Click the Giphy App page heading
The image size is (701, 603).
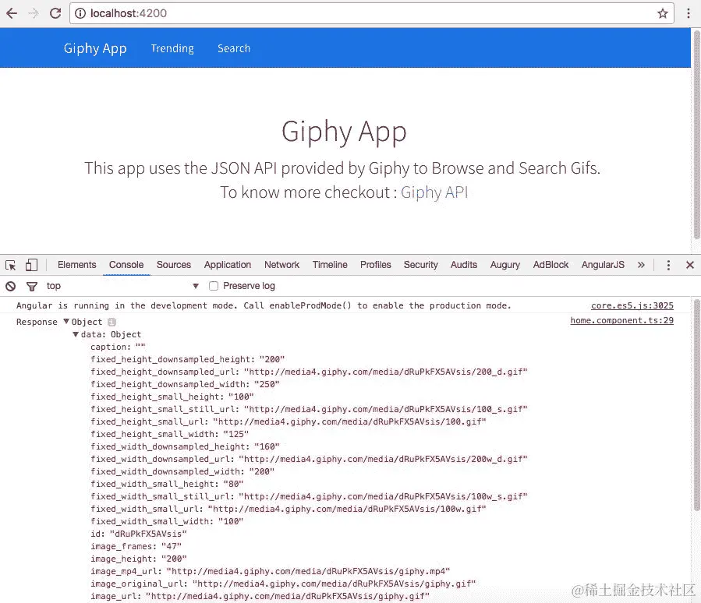tap(344, 132)
